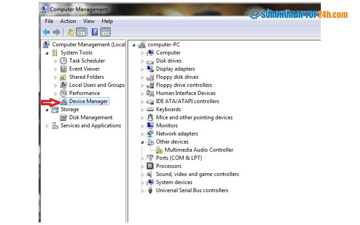Expand the IDE ATA/ATAPI controllers category
Viewport: 360px width, 225px height.
[x=142, y=102]
